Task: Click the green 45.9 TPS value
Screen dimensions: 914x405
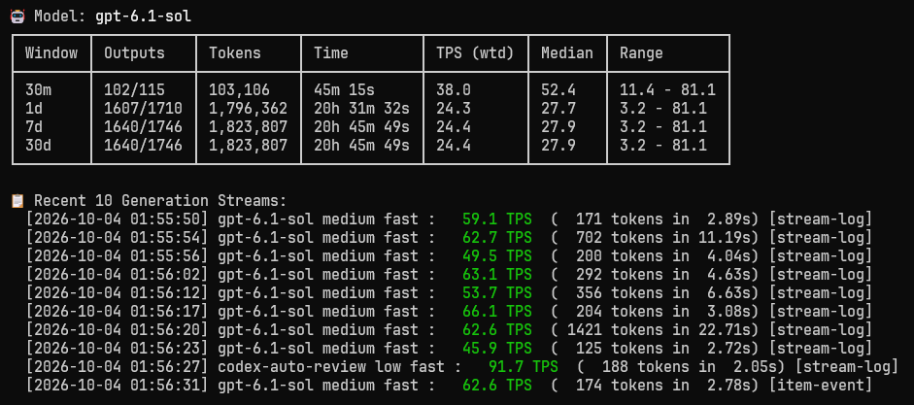Action: [x=497, y=349]
